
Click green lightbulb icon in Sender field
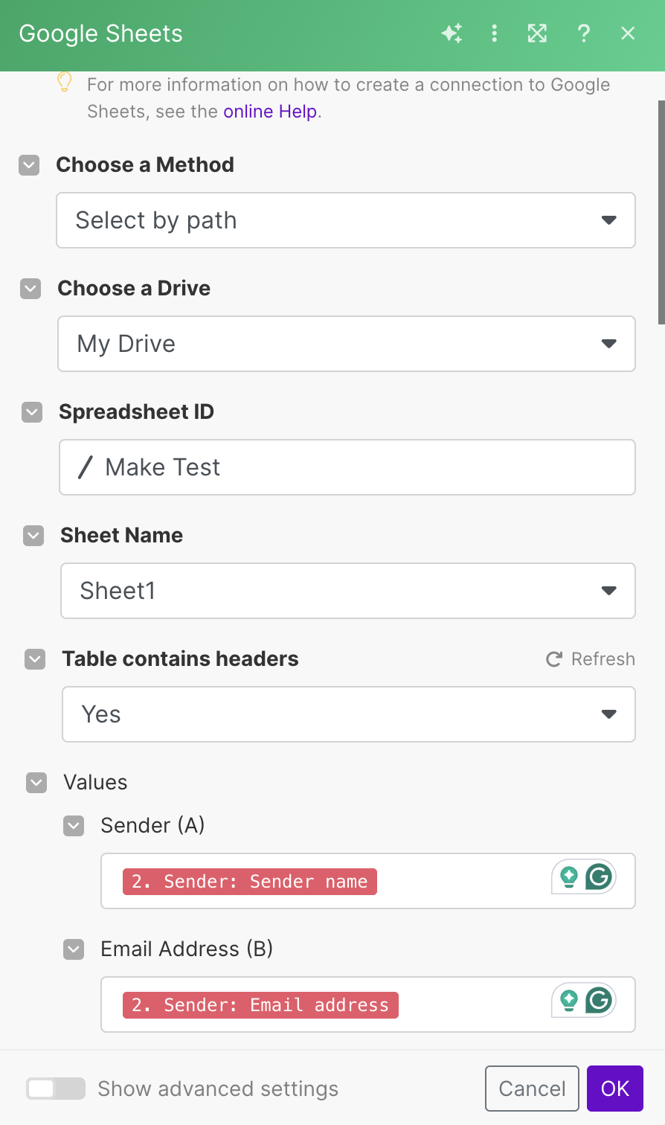[x=569, y=877]
